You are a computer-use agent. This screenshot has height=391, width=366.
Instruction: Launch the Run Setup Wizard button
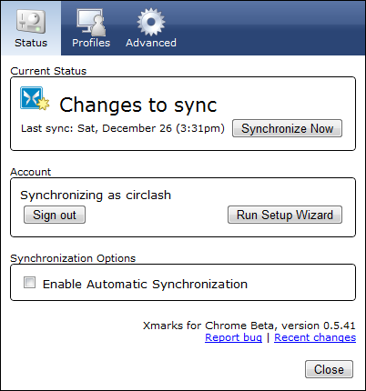pos(285,215)
